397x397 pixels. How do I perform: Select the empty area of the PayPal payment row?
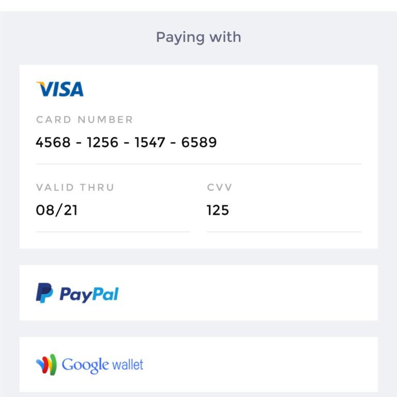[248, 293]
